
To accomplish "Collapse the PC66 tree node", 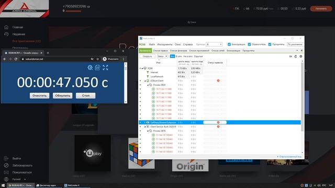I will coord(142,68).
